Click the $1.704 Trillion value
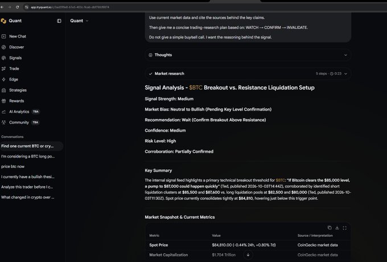This screenshot has height=262, width=387. 224,255
